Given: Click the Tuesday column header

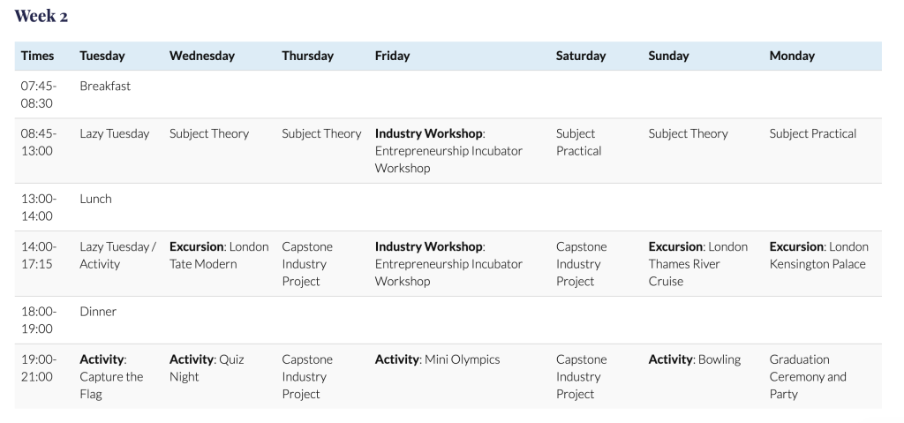Looking at the screenshot, I should (x=102, y=56).
